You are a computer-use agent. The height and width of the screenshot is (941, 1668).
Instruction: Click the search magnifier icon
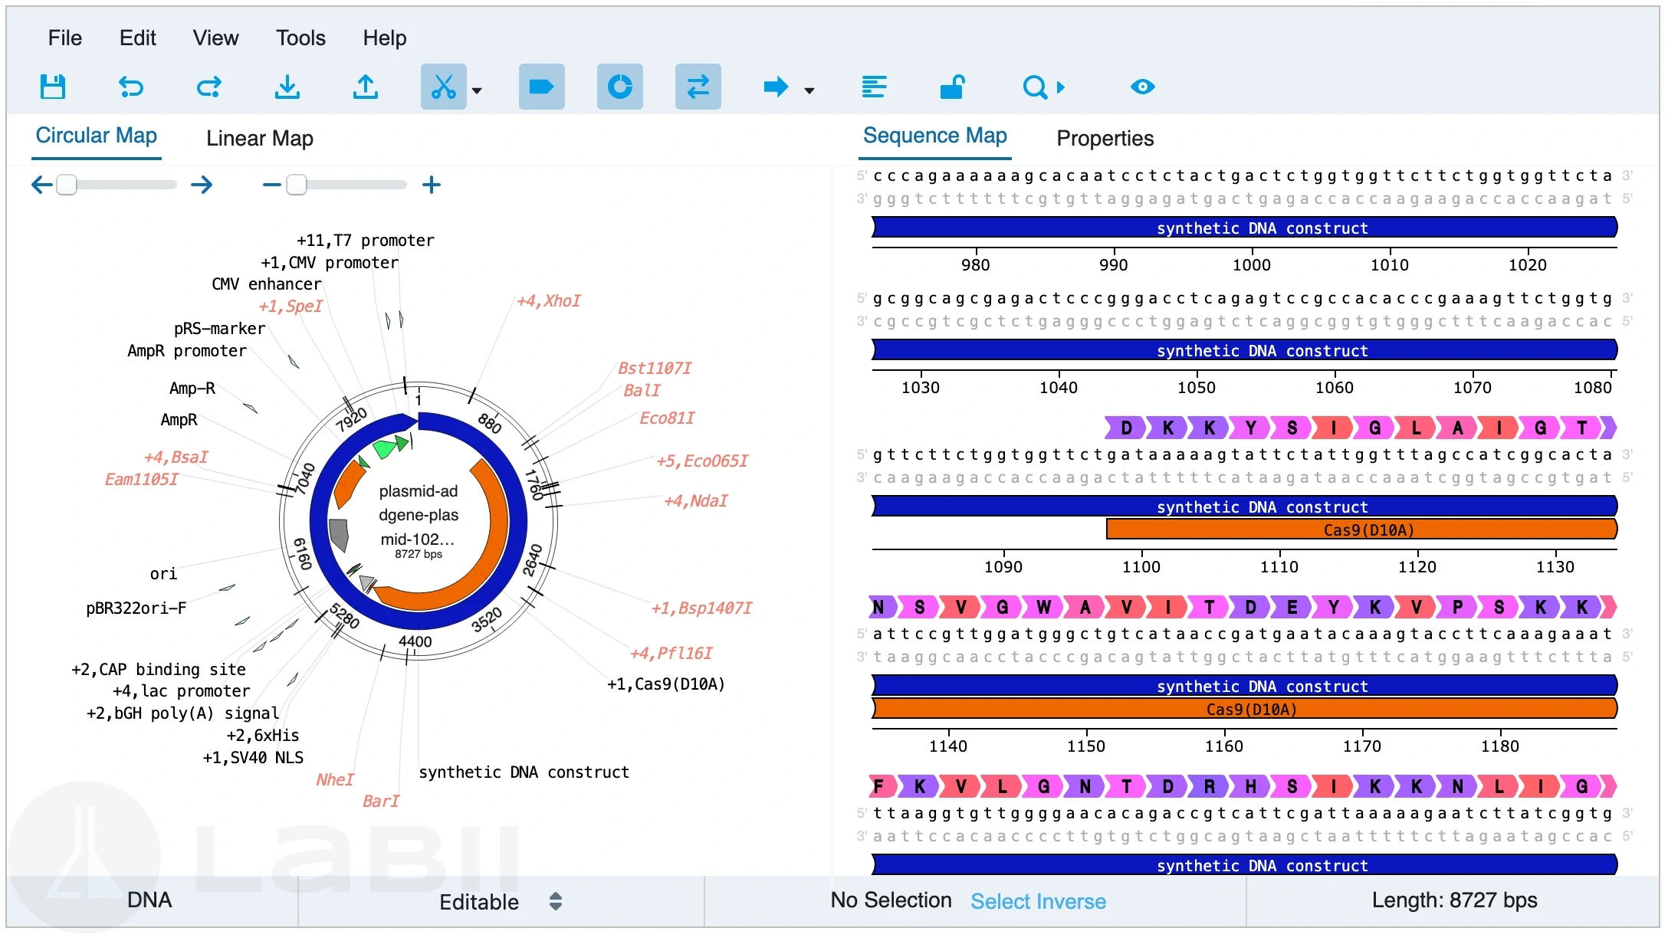click(x=1035, y=87)
